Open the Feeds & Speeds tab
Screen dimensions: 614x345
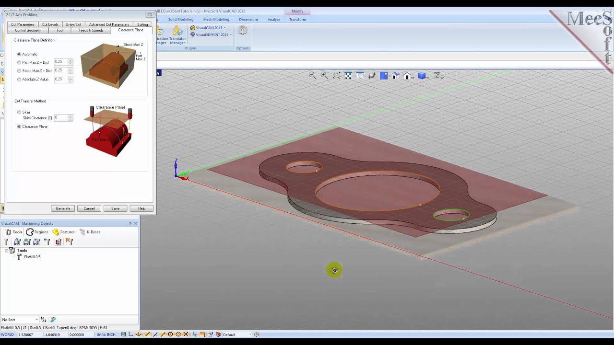click(x=91, y=30)
